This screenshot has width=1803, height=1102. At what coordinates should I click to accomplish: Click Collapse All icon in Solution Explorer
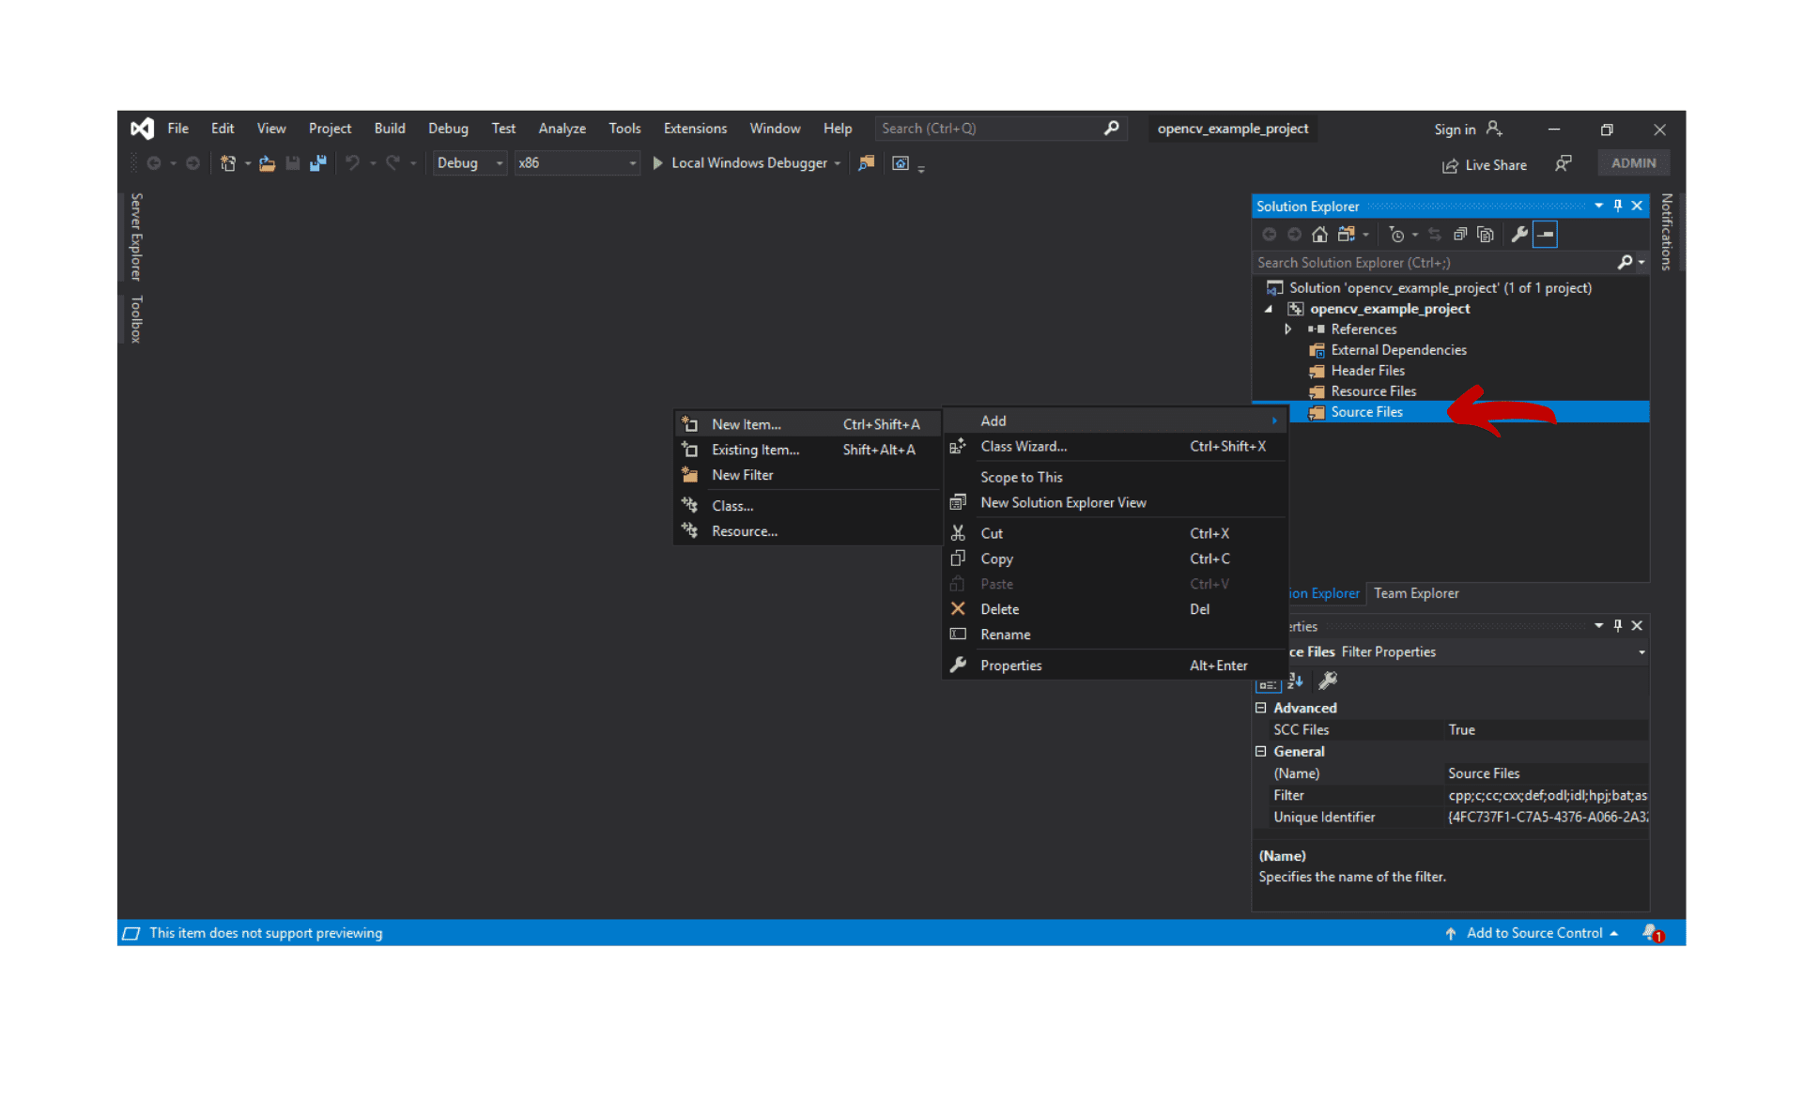(1460, 235)
